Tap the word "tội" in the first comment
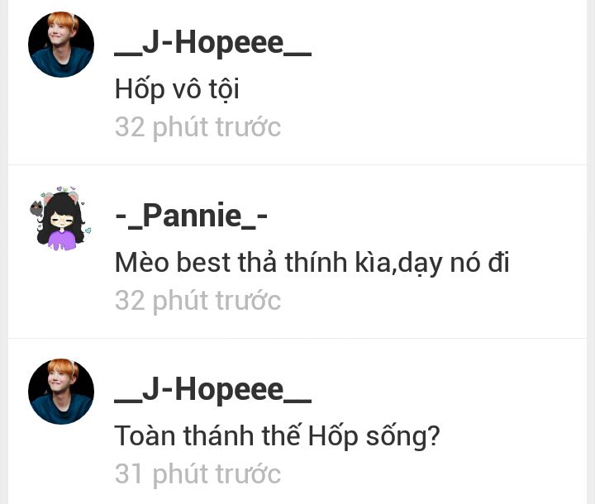 (x=221, y=89)
